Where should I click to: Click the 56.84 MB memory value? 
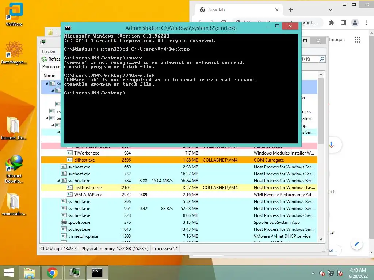pyautogui.click(x=190, y=181)
